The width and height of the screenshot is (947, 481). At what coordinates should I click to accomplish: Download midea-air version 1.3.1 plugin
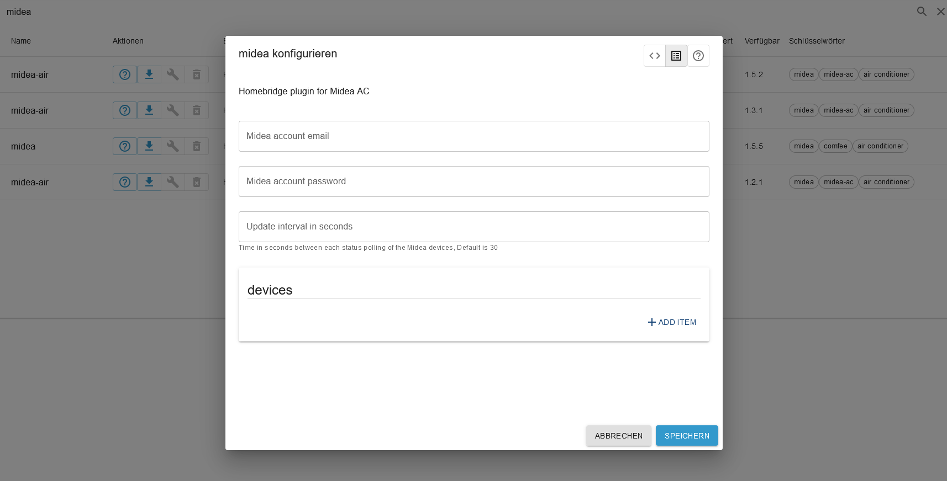pyautogui.click(x=149, y=110)
